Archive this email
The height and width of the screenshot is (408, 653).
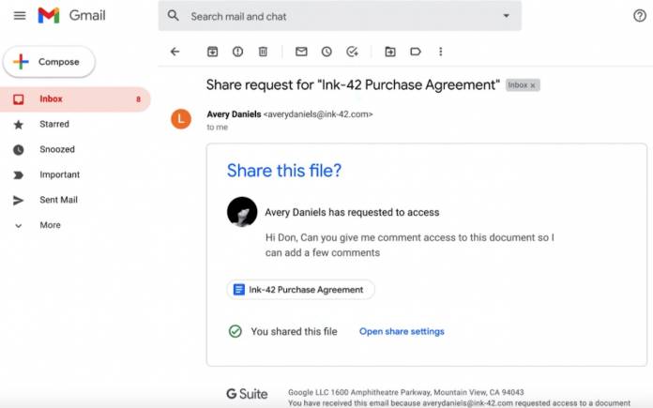click(212, 52)
